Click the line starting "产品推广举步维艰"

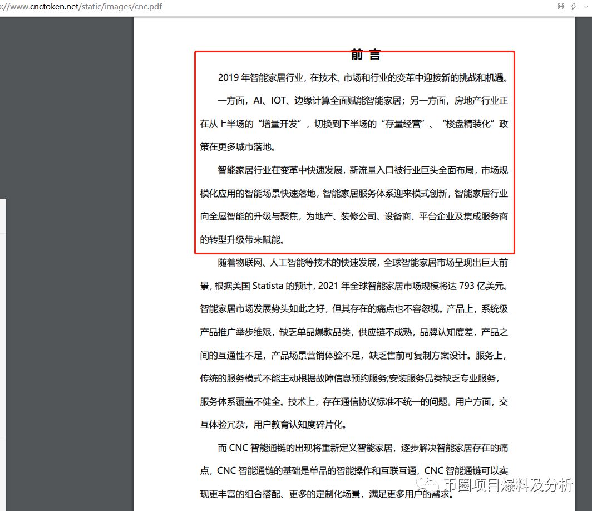tap(354, 332)
